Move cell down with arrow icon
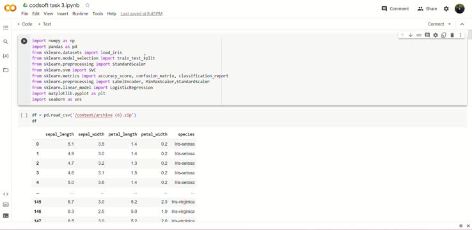472x230 pixels. pos(411,35)
